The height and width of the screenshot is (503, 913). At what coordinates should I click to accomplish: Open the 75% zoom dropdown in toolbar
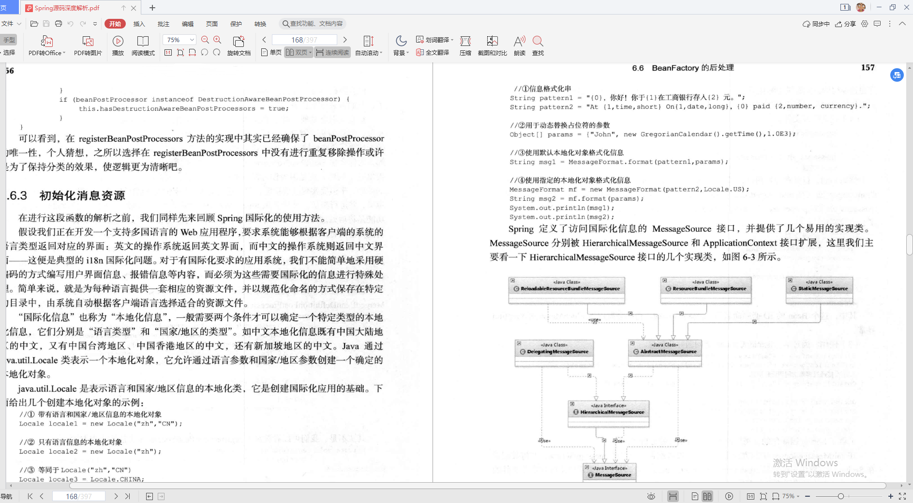pos(192,40)
